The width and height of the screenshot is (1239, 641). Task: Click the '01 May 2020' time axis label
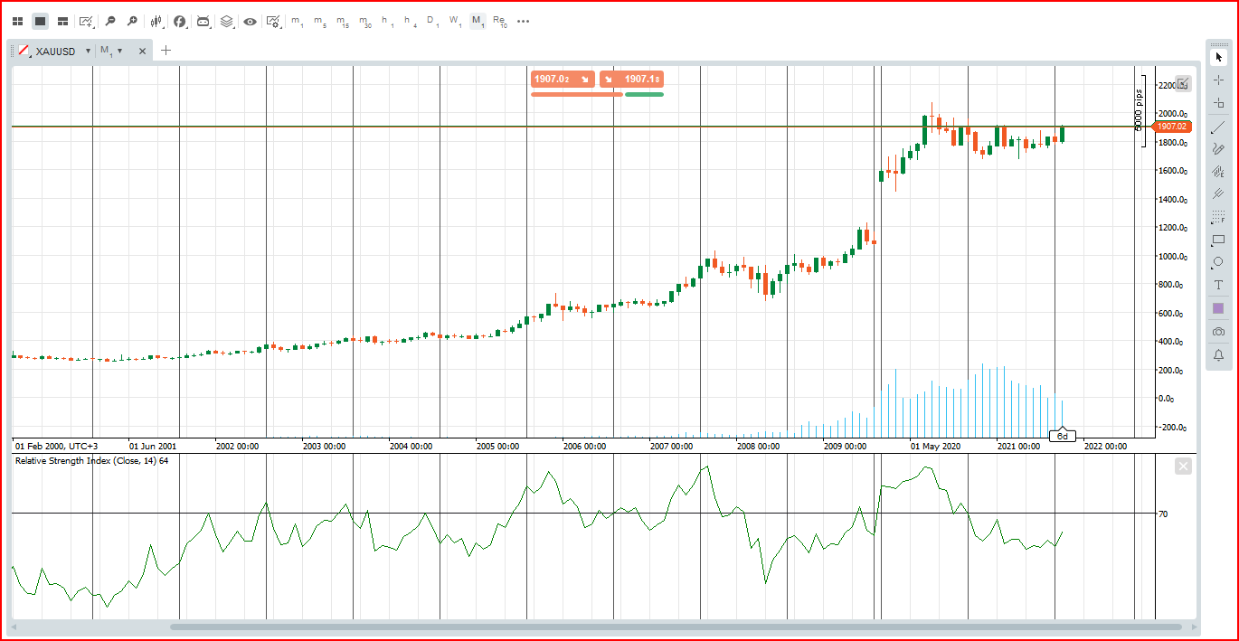[936, 446]
